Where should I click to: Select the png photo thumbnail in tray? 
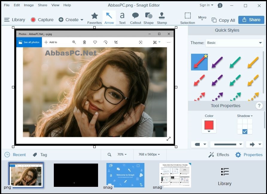pos(26,175)
